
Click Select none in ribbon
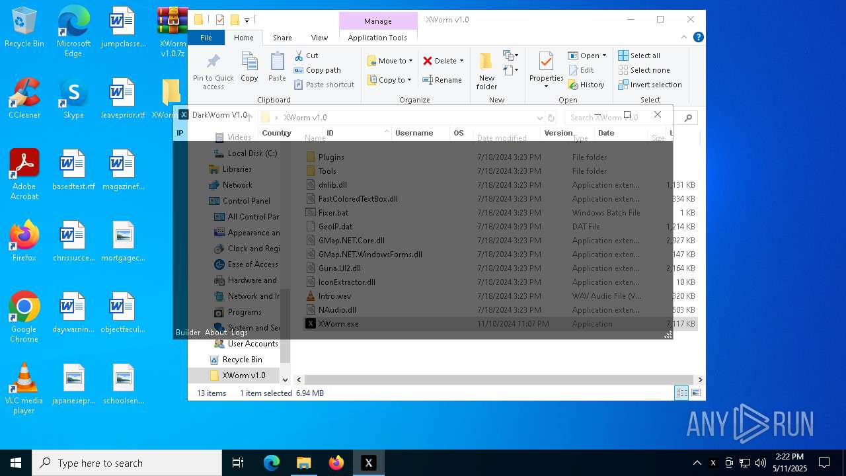[x=644, y=70]
